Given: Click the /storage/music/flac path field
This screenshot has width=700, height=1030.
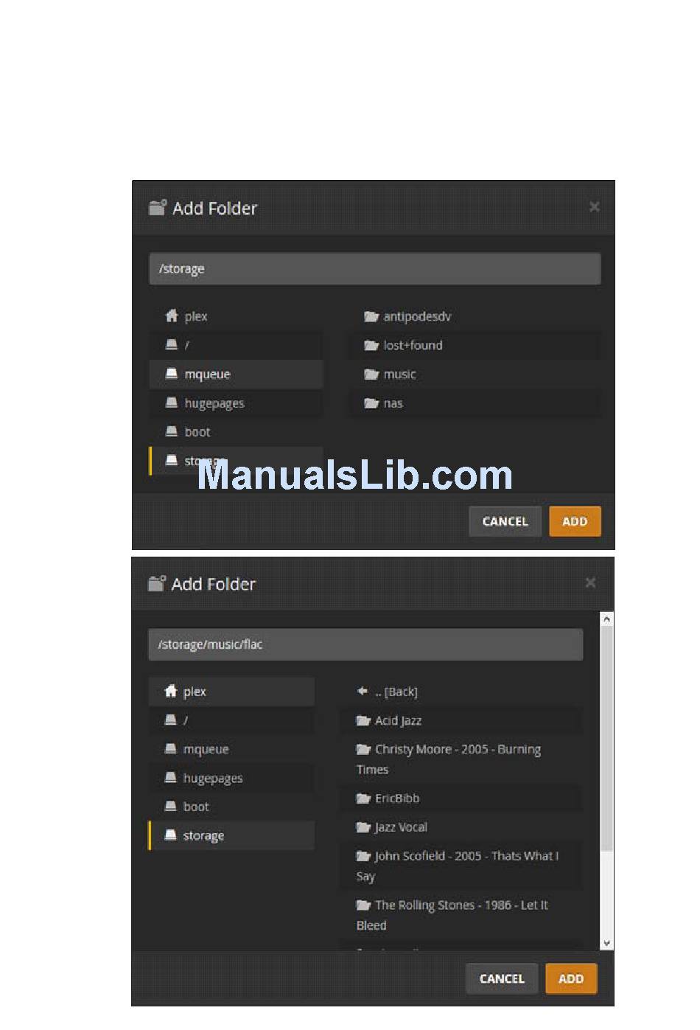Looking at the screenshot, I should click(x=365, y=644).
